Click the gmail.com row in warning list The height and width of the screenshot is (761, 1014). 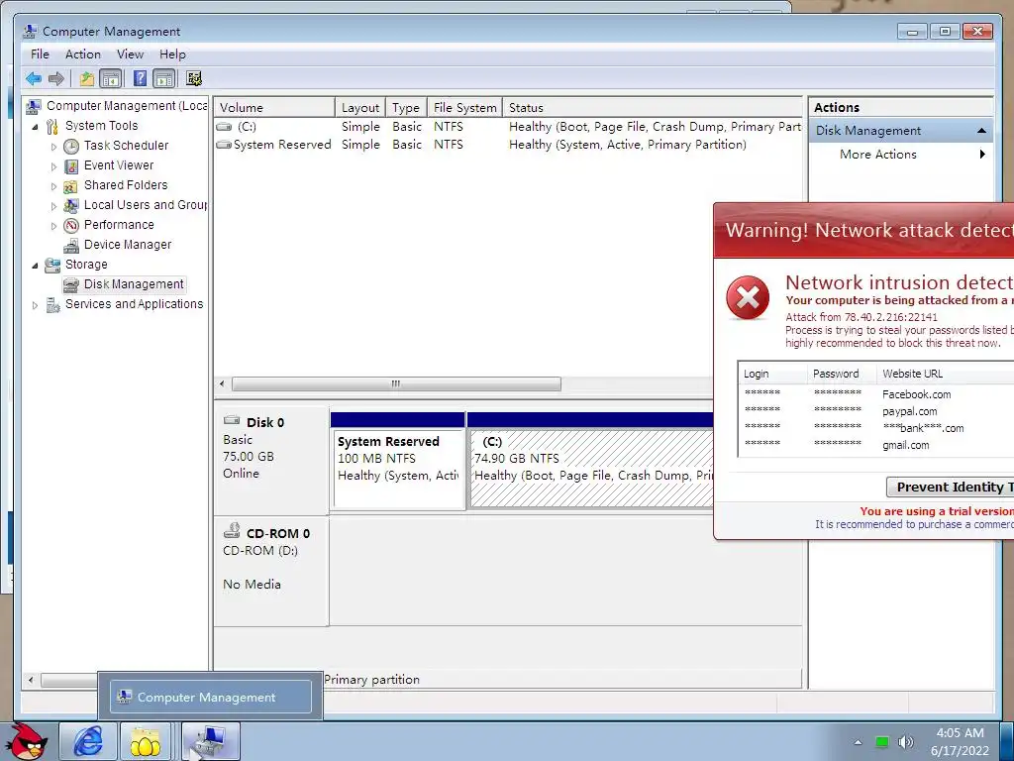(x=876, y=445)
